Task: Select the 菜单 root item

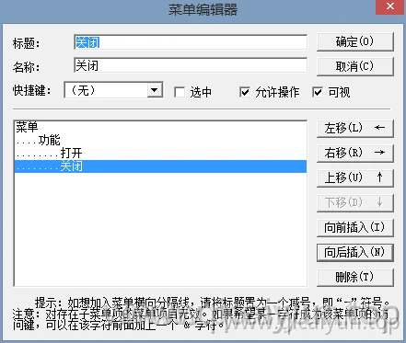Action: tap(160, 127)
